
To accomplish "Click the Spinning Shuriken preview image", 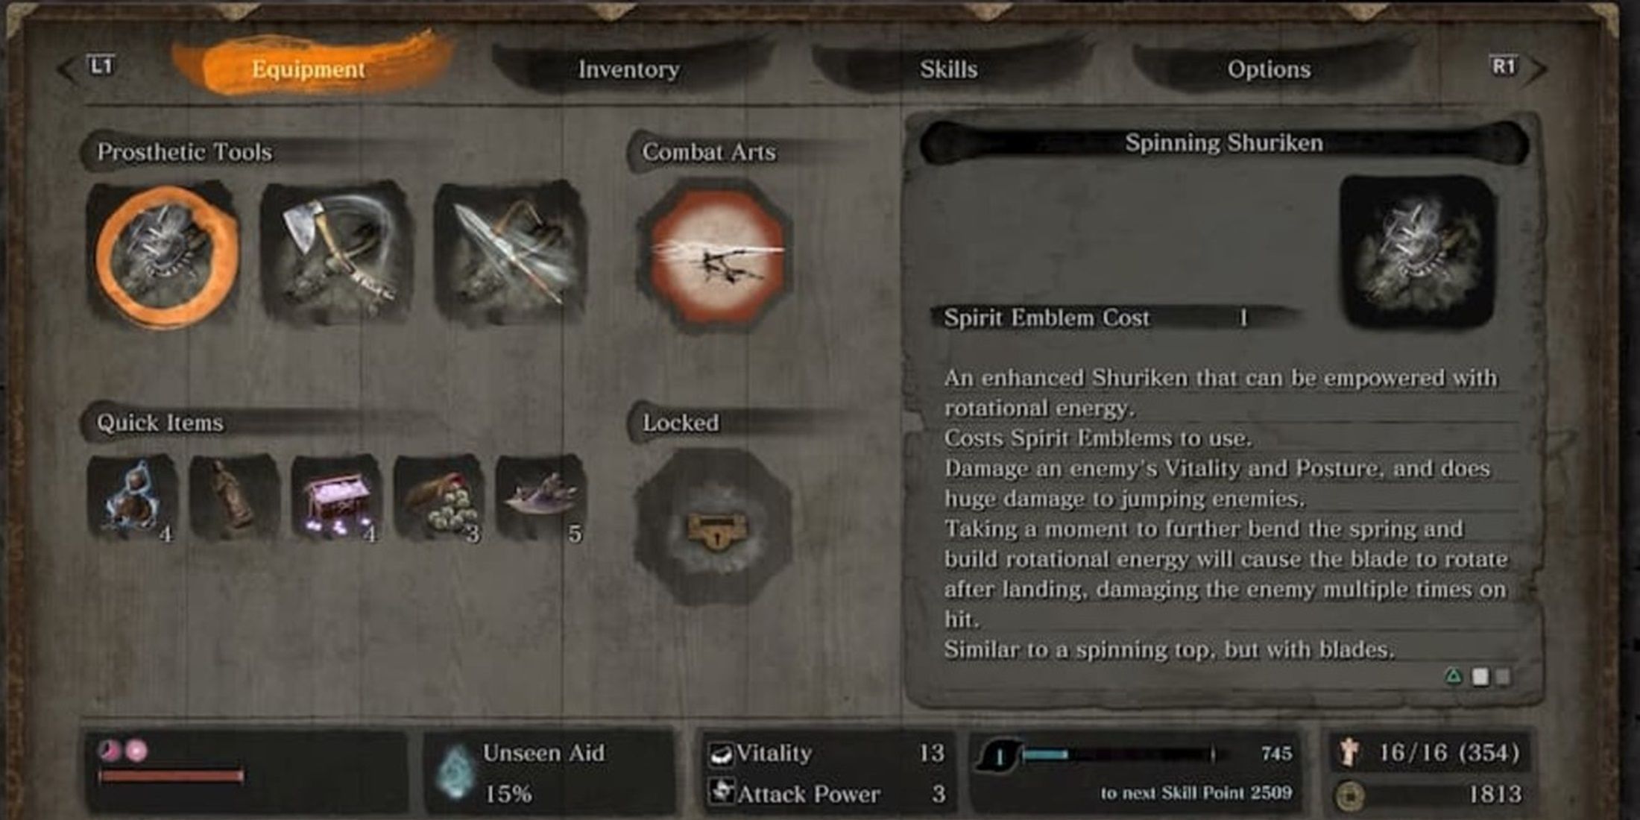I will (1418, 252).
